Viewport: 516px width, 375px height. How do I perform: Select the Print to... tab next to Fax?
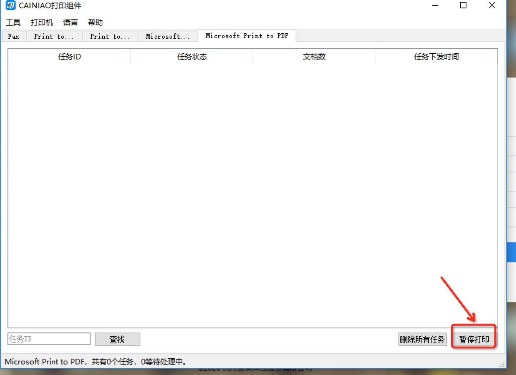coord(54,36)
